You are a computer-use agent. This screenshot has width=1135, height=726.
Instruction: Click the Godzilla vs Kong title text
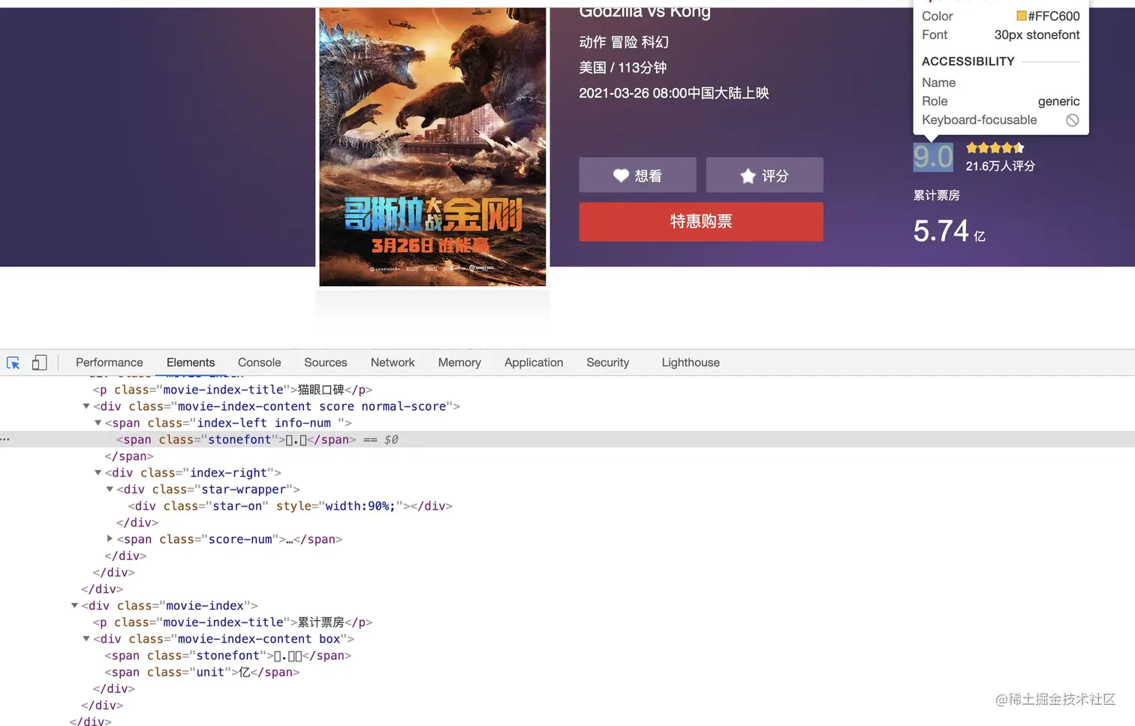pos(645,11)
